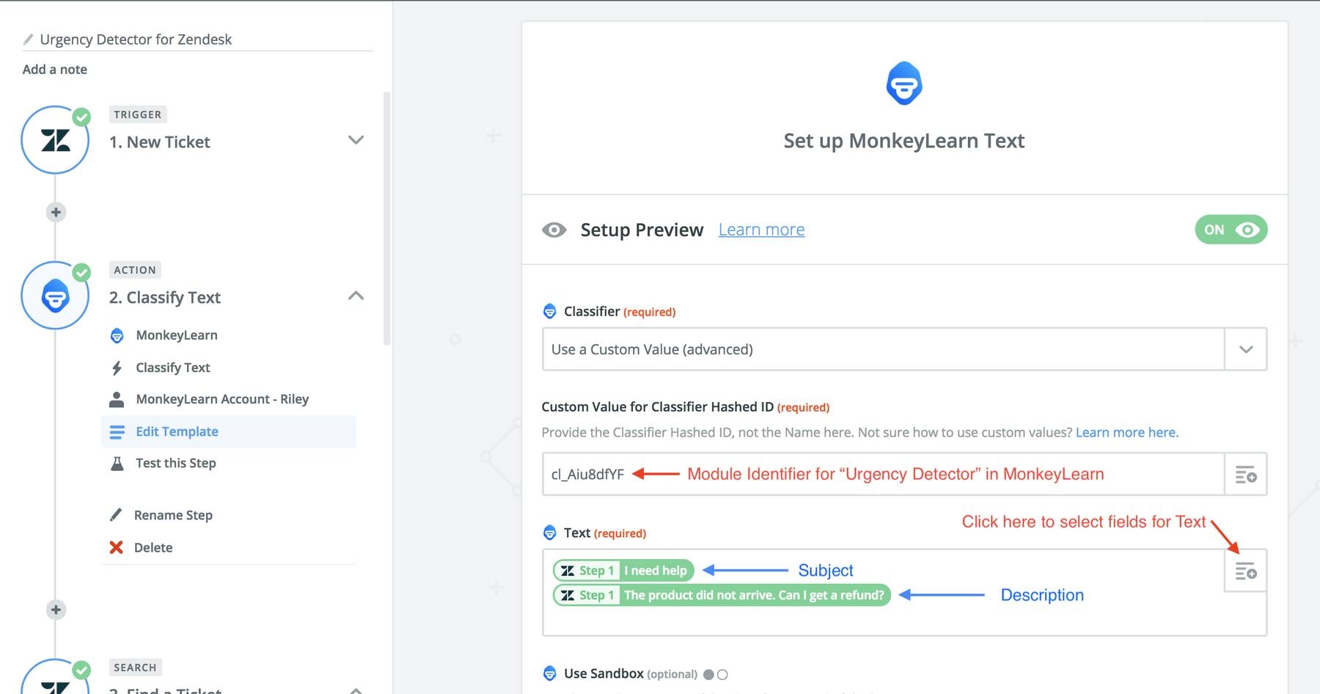This screenshot has width=1320, height=694.
Task: Click Rename Step option
Action: coord(173,515)
